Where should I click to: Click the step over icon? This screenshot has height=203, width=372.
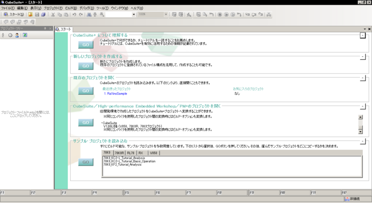tap(254, 14)
